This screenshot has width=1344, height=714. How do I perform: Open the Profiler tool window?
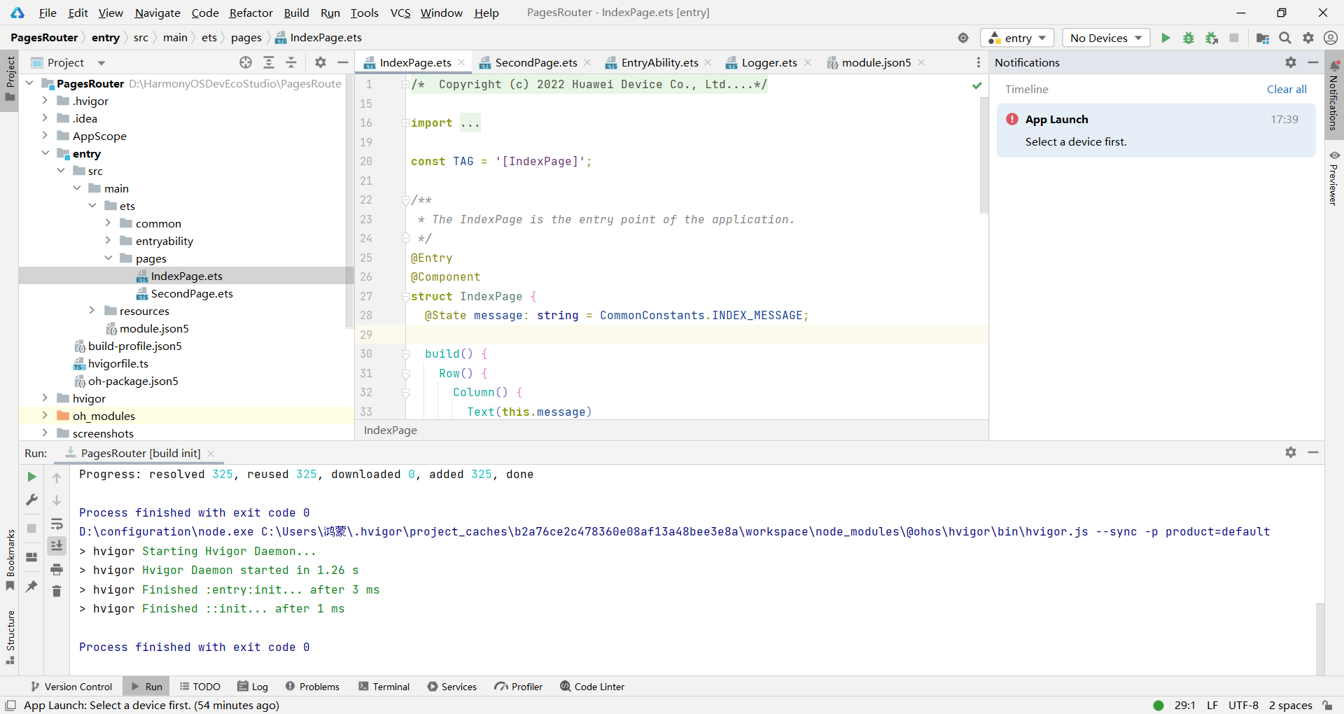[519, 687]
